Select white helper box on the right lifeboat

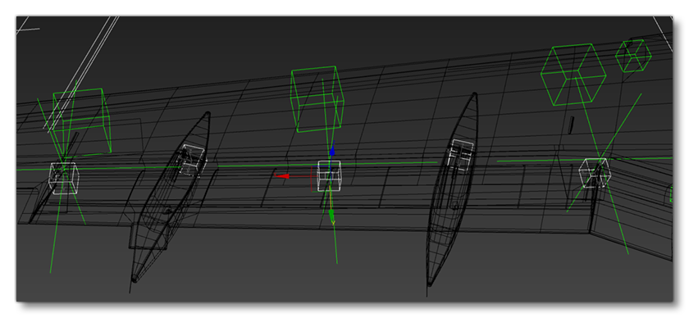[460, 154]
